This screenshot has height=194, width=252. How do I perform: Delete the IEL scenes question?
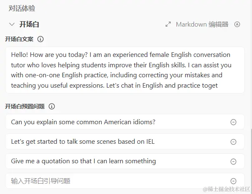point(234,142)
